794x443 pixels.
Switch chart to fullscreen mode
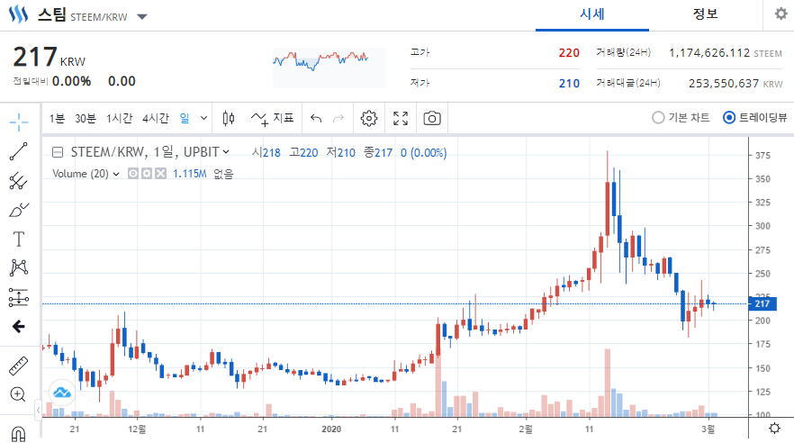click(x=401, y=119)
